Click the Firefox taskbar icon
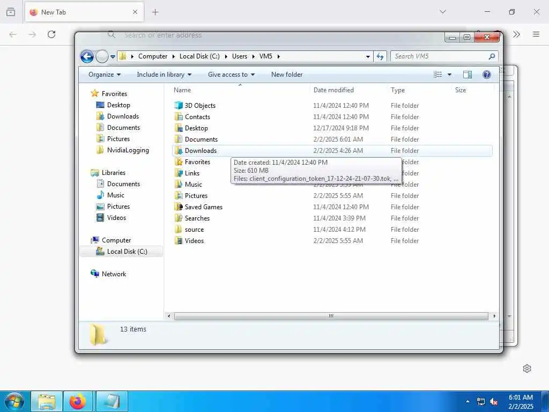Screen dimensions: 549x412 [78, 401]
